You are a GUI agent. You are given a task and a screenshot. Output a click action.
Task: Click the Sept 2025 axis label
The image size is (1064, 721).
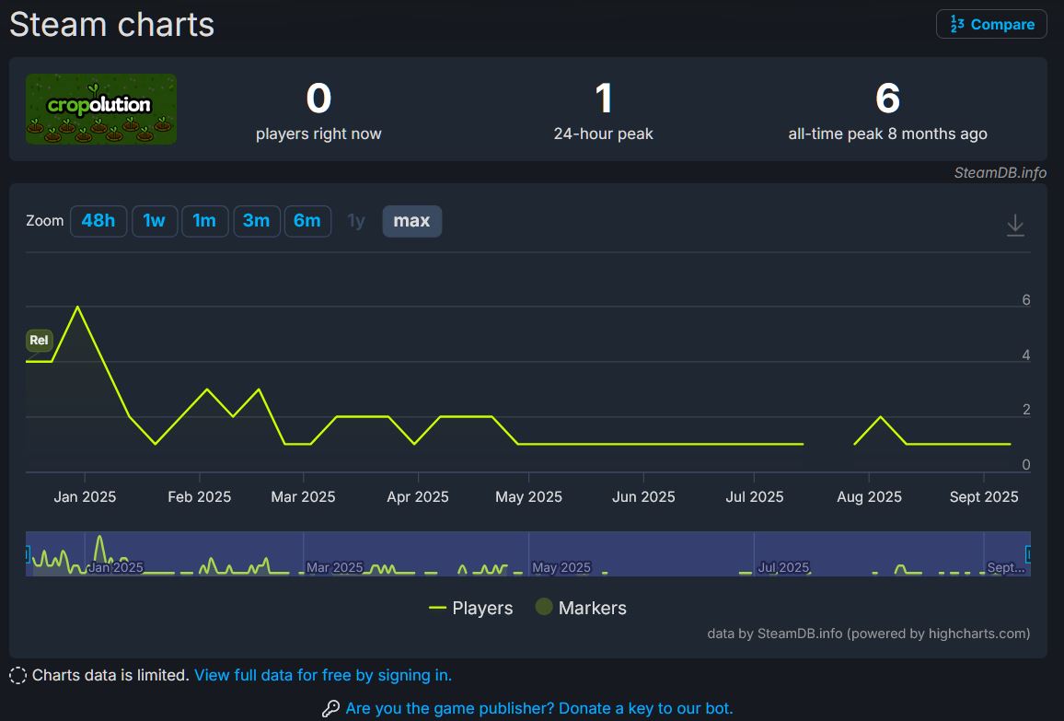point(984,497)
